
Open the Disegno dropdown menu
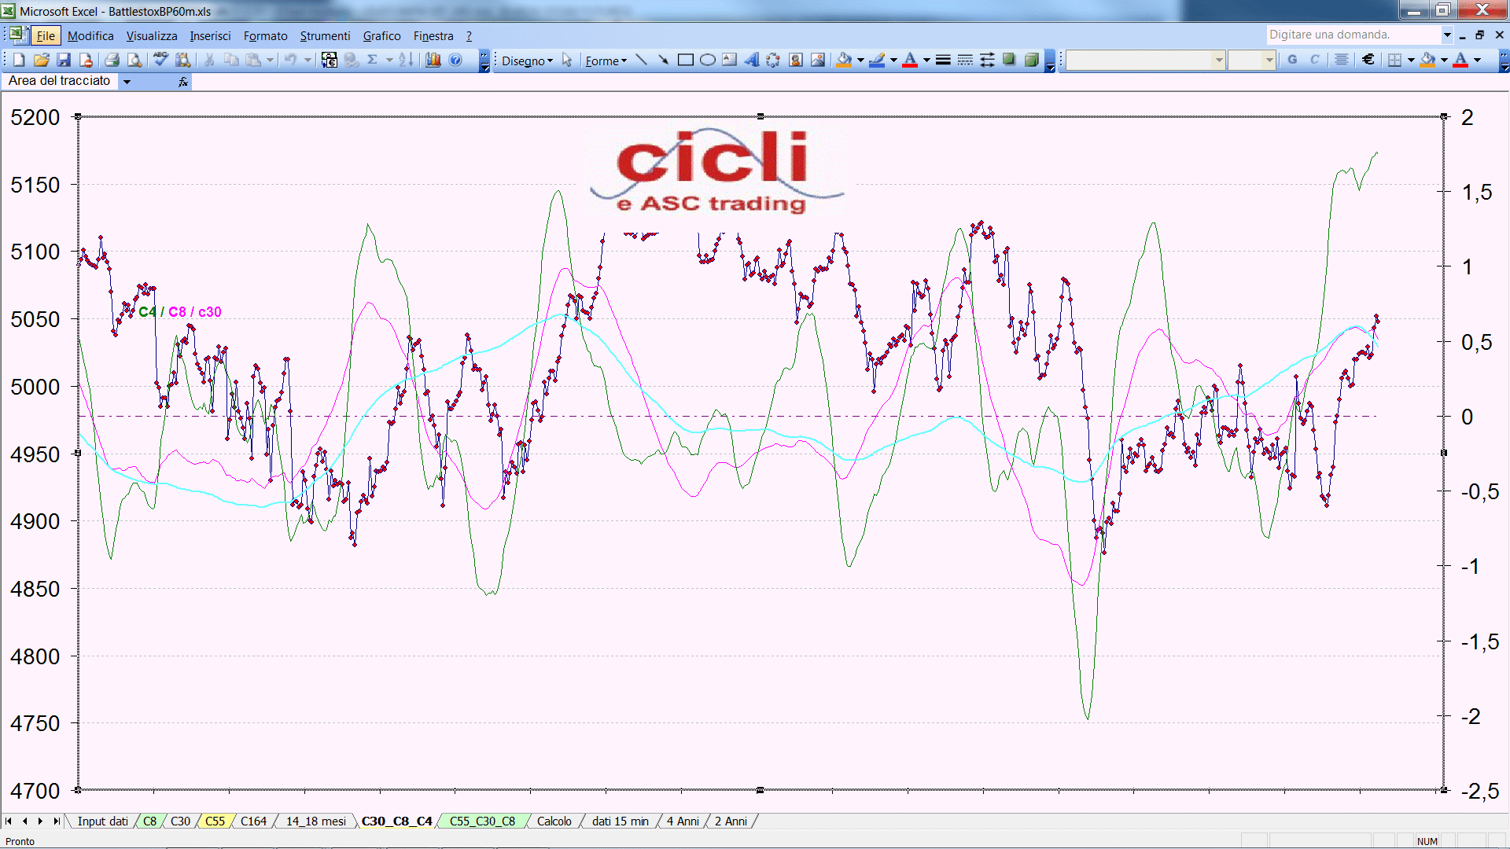pos(527,61)
